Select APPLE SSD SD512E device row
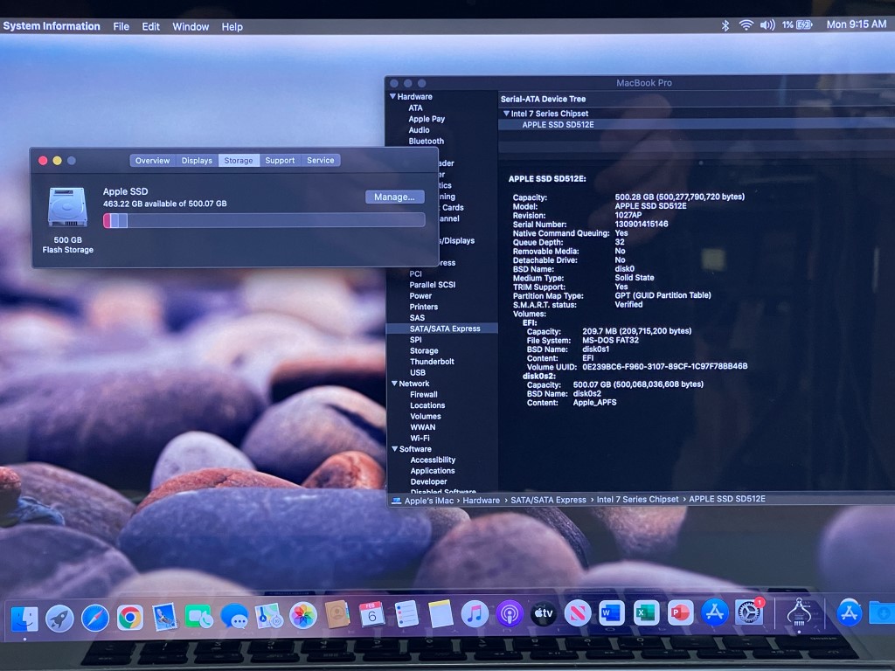Image resolution: width=895 pixels, height=671 pixels. 697,124
